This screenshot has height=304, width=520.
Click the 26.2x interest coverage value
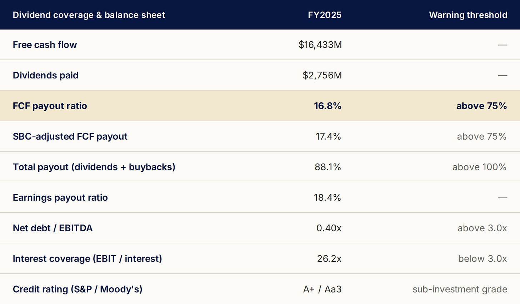(x=329, y=259)
